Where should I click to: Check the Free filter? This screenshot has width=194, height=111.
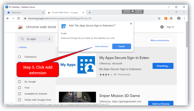click(x=19, y=88)
